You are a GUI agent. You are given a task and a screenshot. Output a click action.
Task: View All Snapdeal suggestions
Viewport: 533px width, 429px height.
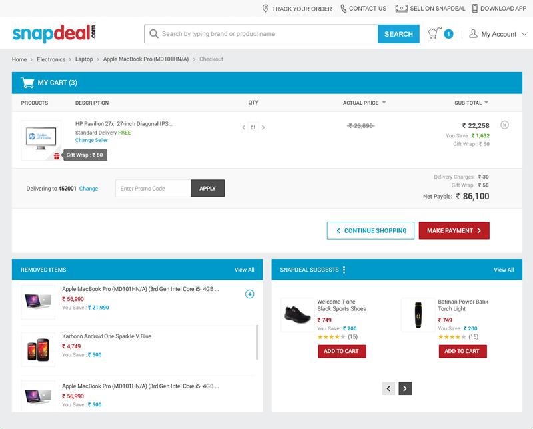(504, 270)
